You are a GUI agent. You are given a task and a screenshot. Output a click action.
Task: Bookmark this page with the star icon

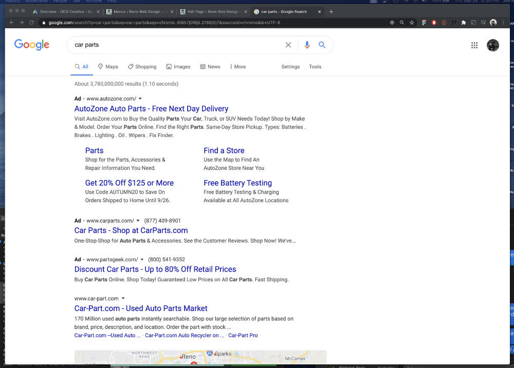click(412, 23)
